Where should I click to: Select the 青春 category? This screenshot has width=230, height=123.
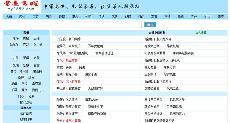click(221, 17)
